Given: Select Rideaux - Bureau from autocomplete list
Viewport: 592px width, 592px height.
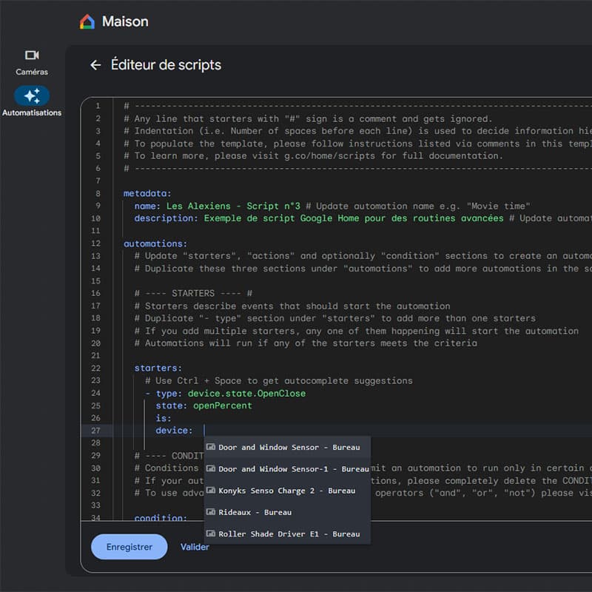Looking at the screenshot, I should pos(255,512).
